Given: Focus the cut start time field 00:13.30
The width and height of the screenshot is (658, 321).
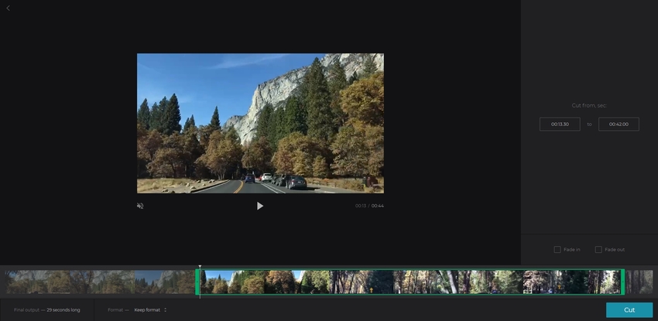Looking at the screenshot, I should tap(560, 124).
